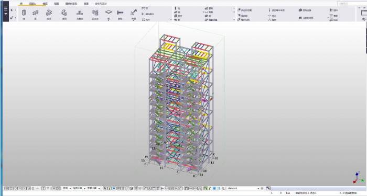This screenshot has height=196, width=367.
Task: Toggle the green-highlighted snap switch in bottom toolbar
Action: point(206,188)
